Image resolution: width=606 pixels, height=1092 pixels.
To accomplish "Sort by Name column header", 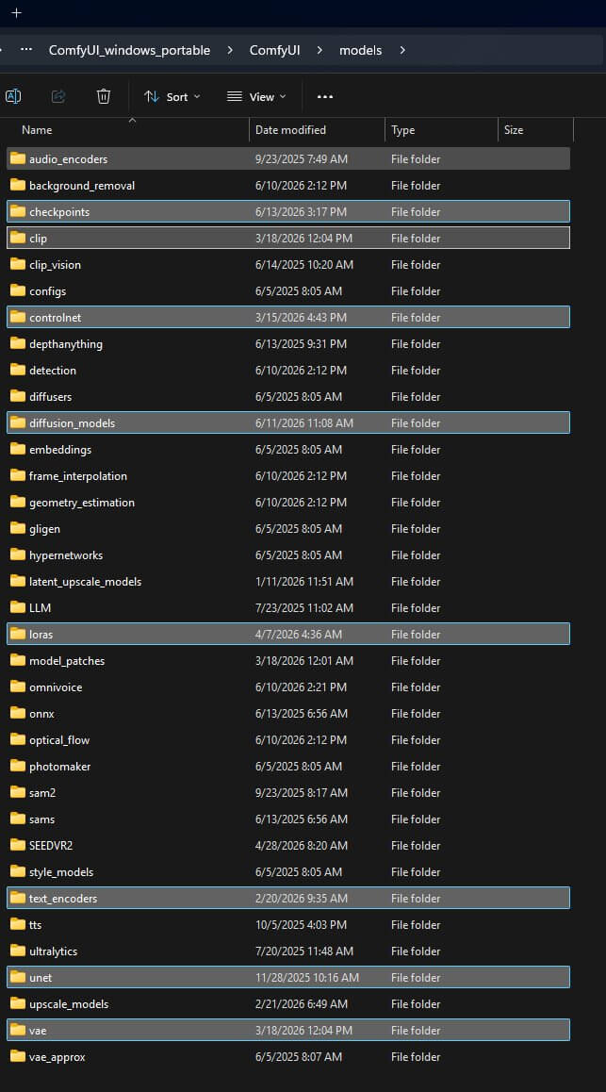I will (37, 129).
